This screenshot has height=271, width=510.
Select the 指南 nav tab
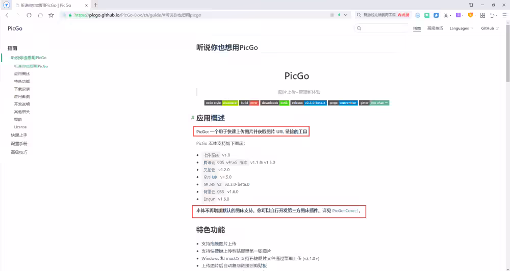[417, 28]
